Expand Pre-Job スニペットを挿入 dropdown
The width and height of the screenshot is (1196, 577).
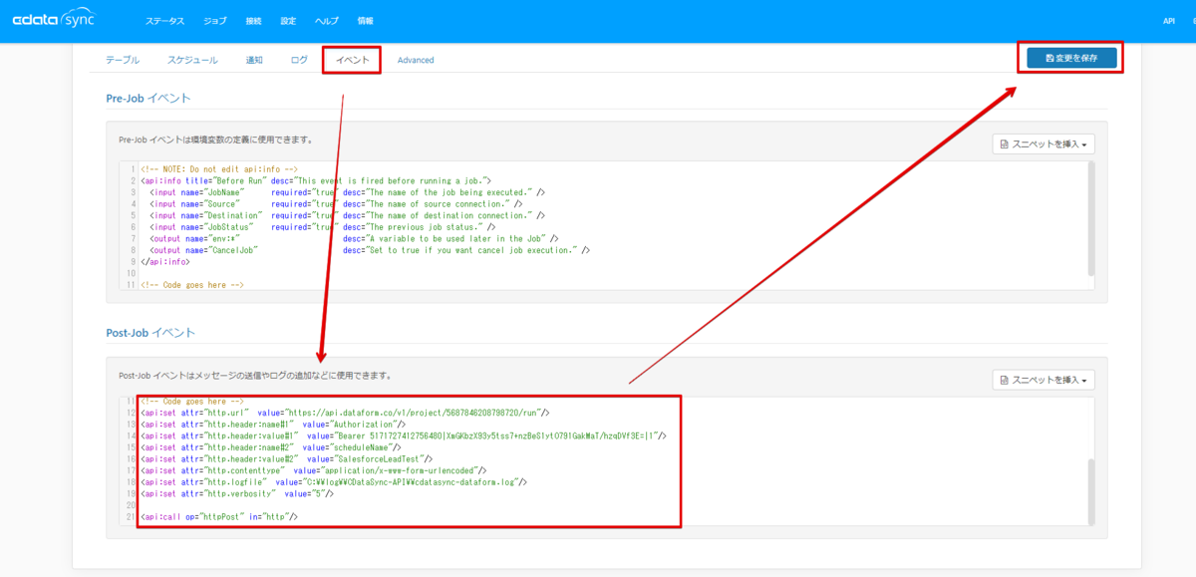tap(1044, 144)
